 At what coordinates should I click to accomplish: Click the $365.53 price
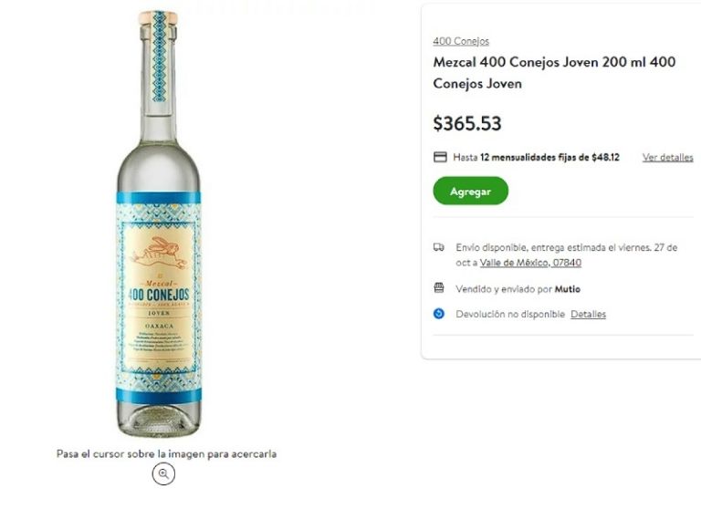tap(467, 123)
